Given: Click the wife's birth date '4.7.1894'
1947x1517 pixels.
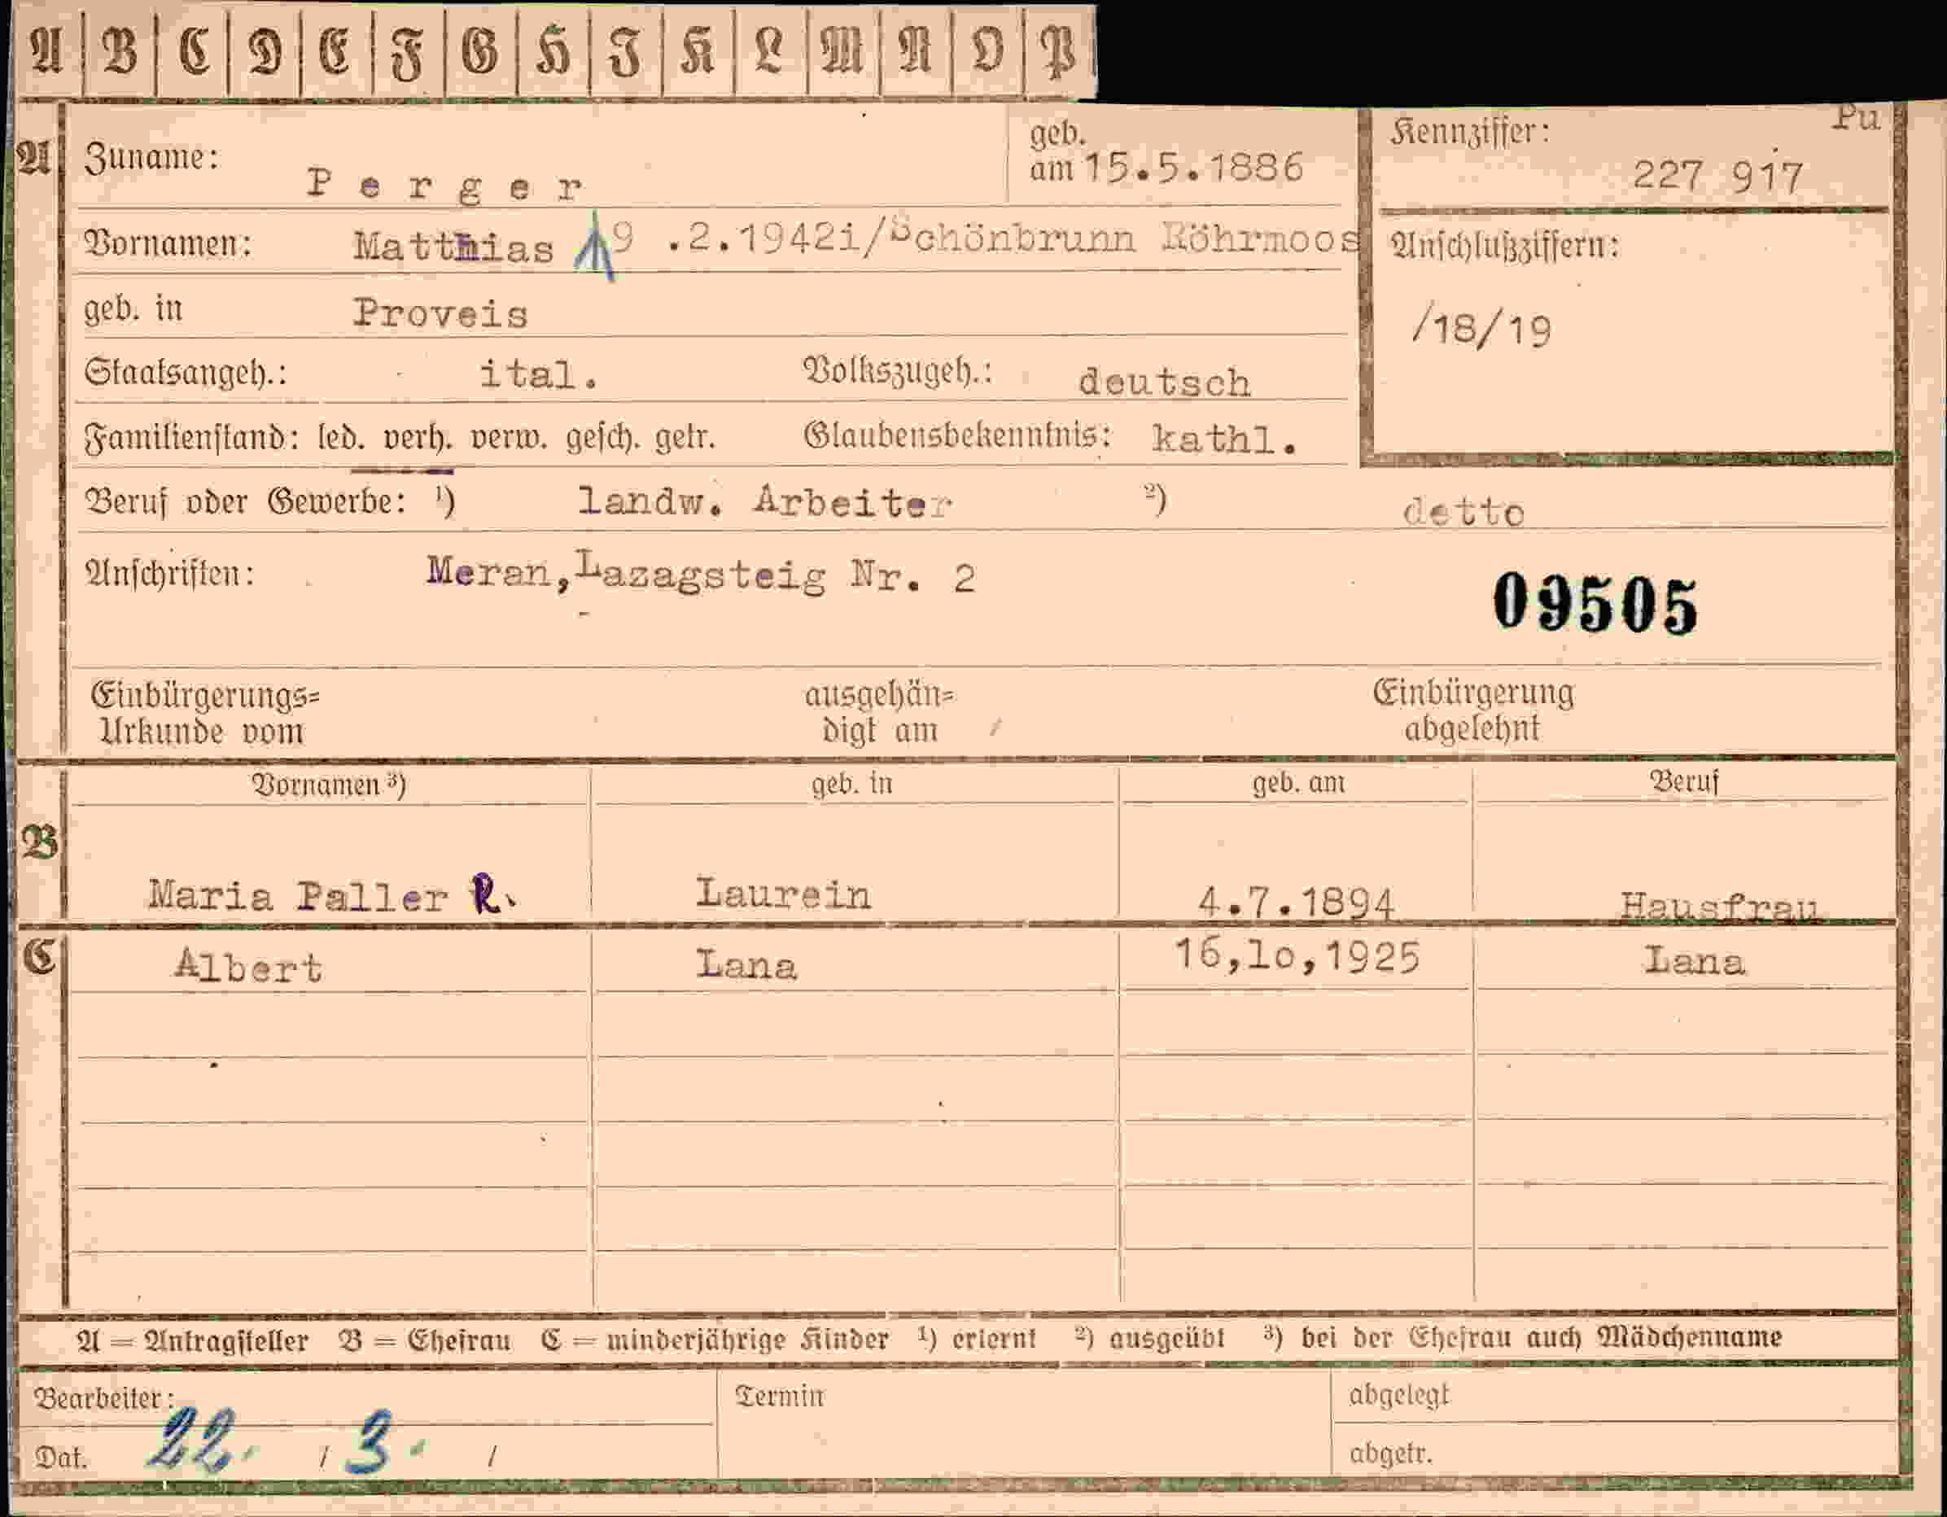Looking at the screenshot, I should coord(1295,903).
